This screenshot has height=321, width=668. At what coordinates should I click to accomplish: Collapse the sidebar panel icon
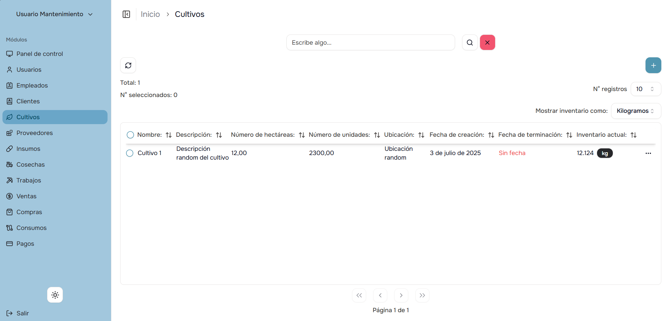[x=126, y=14]
